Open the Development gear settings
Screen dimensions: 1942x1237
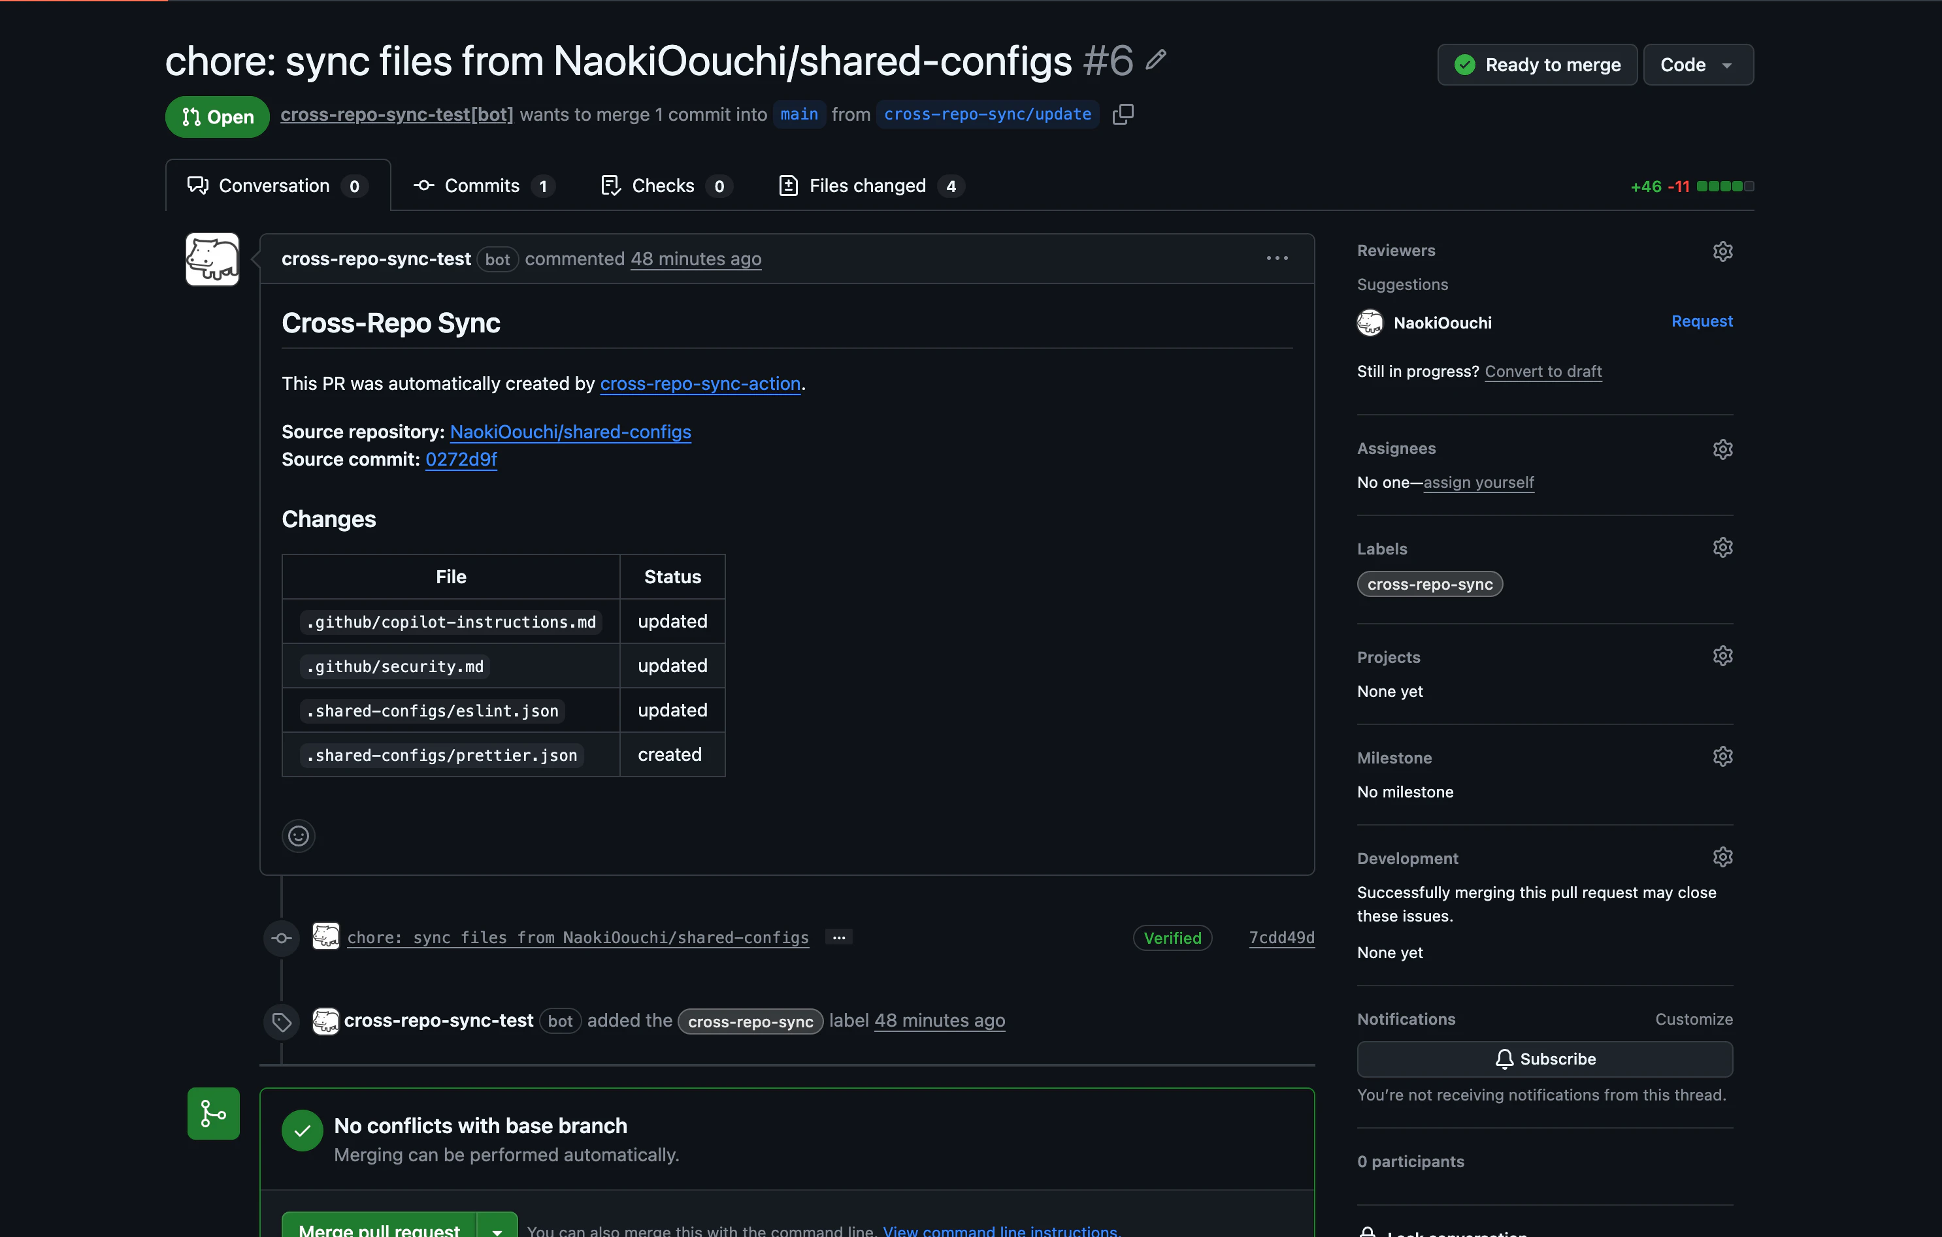(1722, 858)
